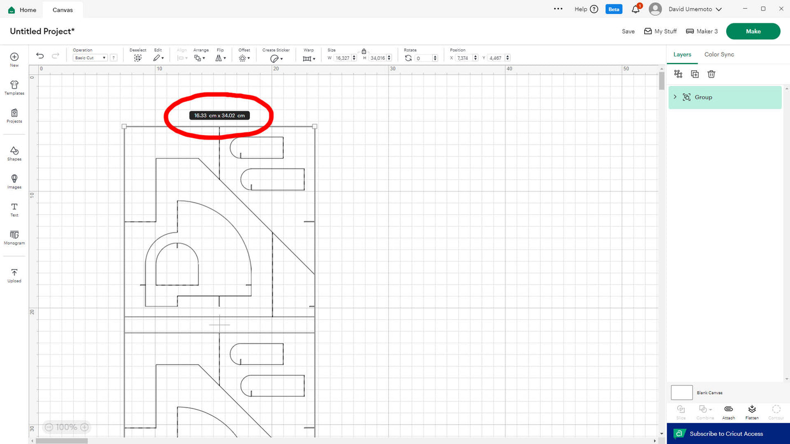Image resolution: width=790 pixels, height=444 pixels.
Task: Click the Undo arrow
Action: pyautogui.click(x=40, y=55)
